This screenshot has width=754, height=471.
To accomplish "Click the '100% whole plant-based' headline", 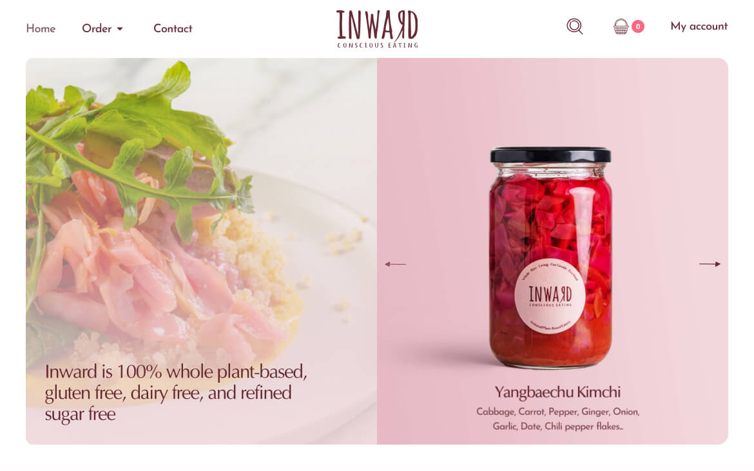I will click(176, 392).
